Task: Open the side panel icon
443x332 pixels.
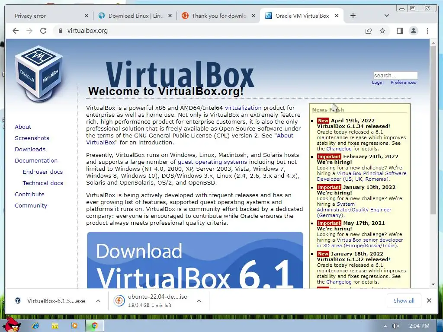Action: [399, 31]
